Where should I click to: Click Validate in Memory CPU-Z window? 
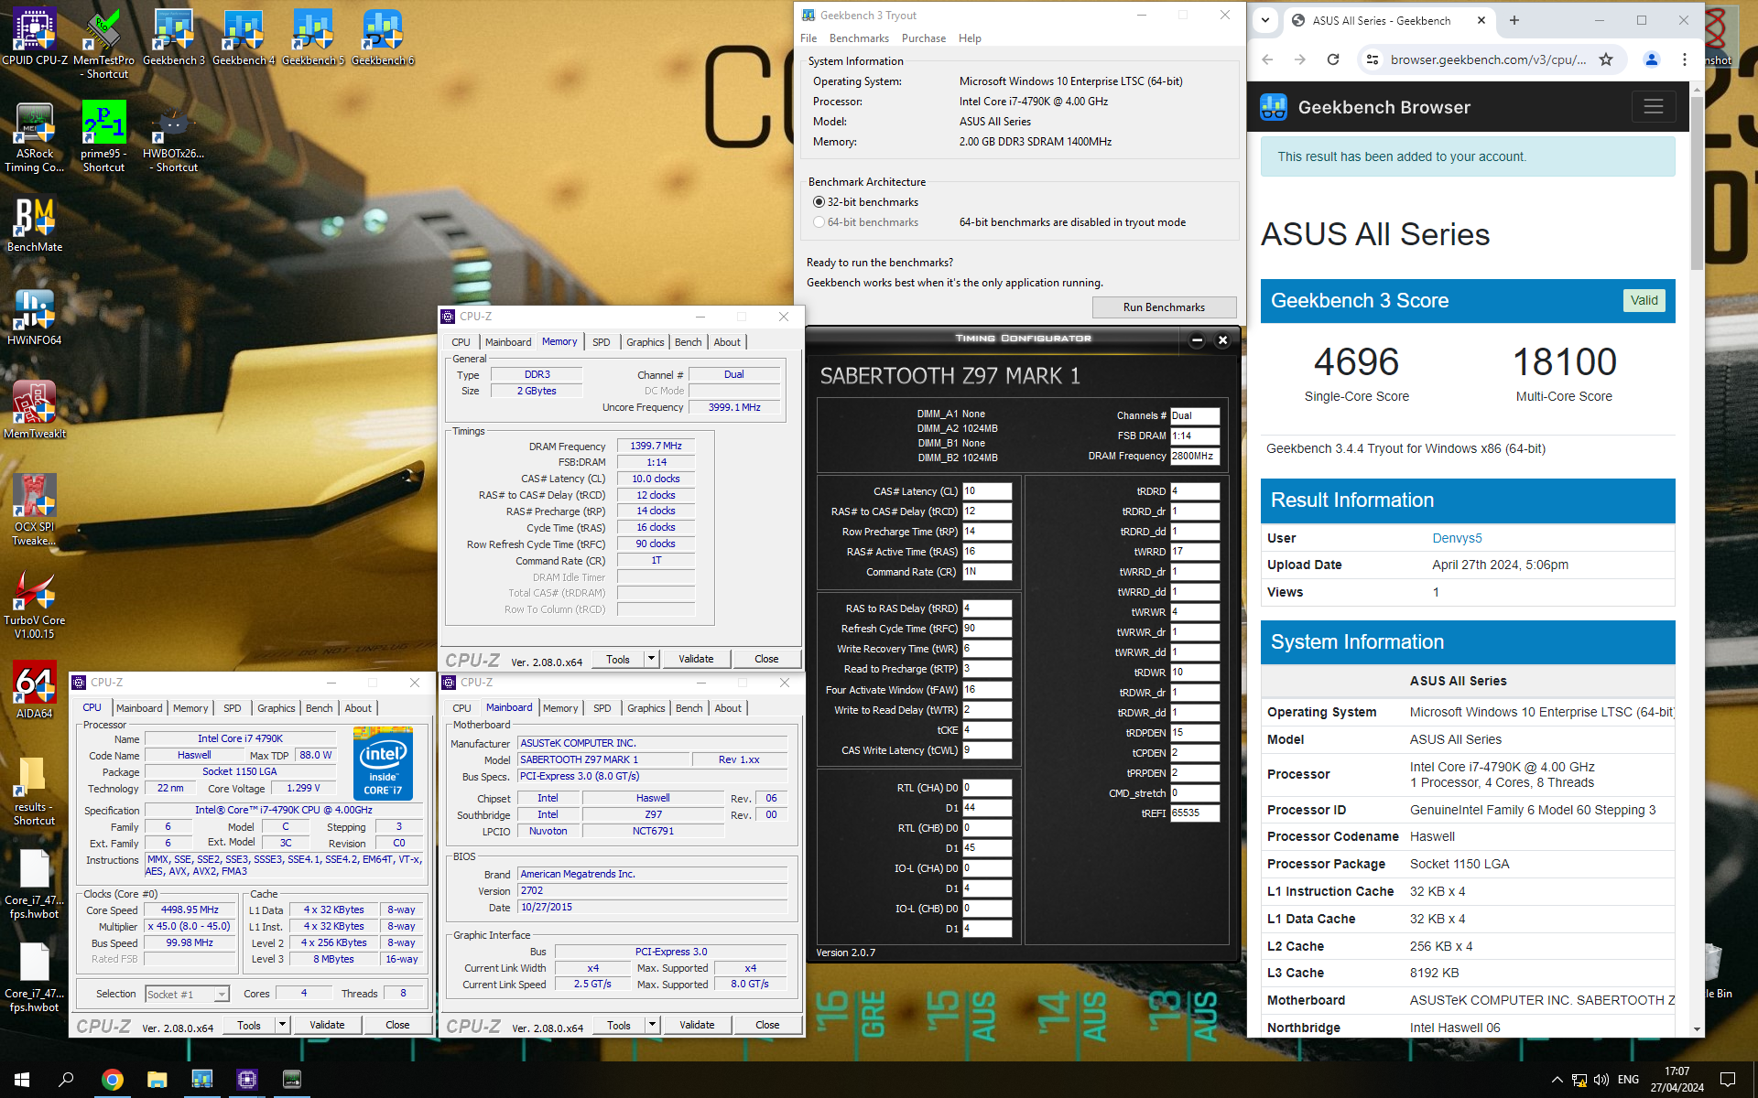(x=696, y=659)
